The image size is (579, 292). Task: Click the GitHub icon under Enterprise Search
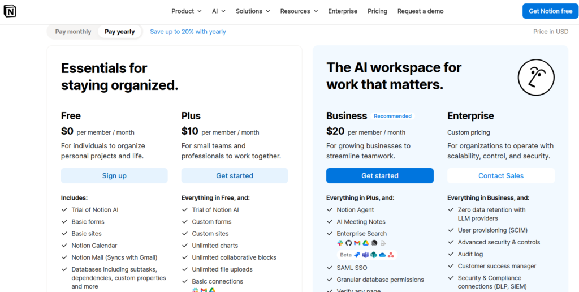(x=348, y=243)
